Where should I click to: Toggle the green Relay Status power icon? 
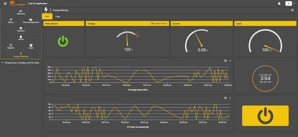pos(63,41)
